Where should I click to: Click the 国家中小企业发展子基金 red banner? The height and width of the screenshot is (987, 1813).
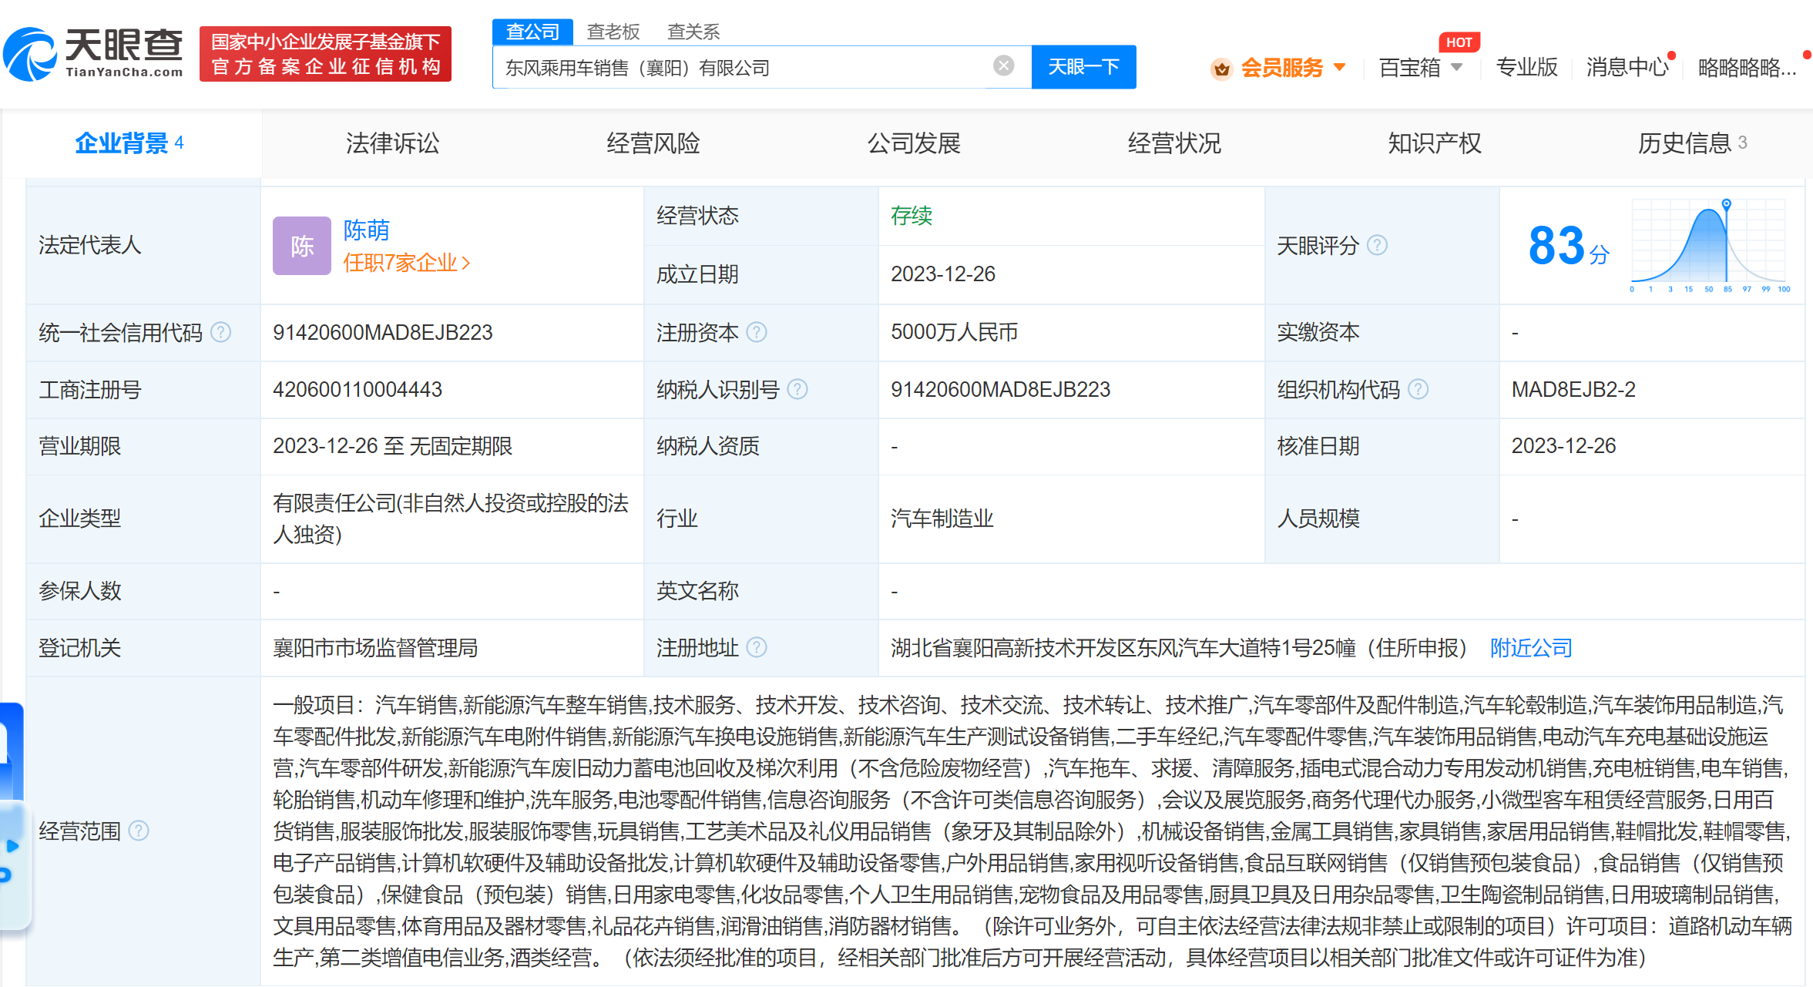tap(325, 54)
